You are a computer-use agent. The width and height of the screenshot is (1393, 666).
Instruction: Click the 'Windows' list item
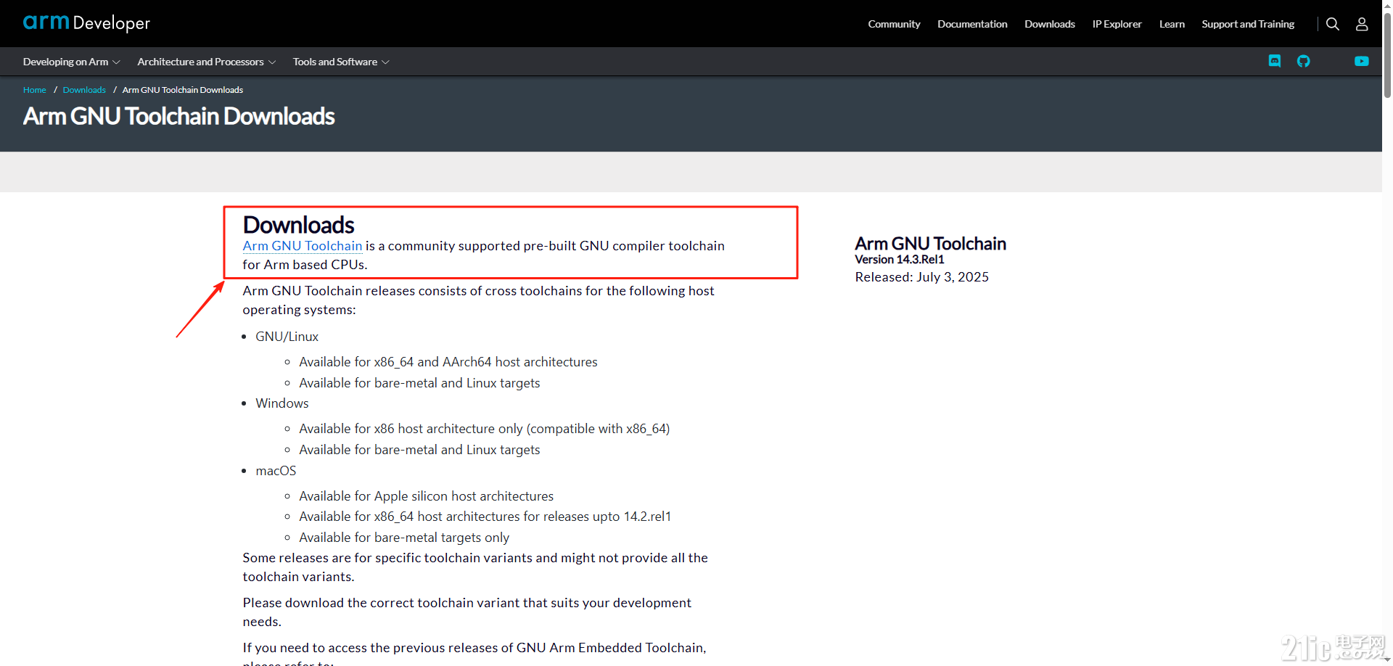282,403
